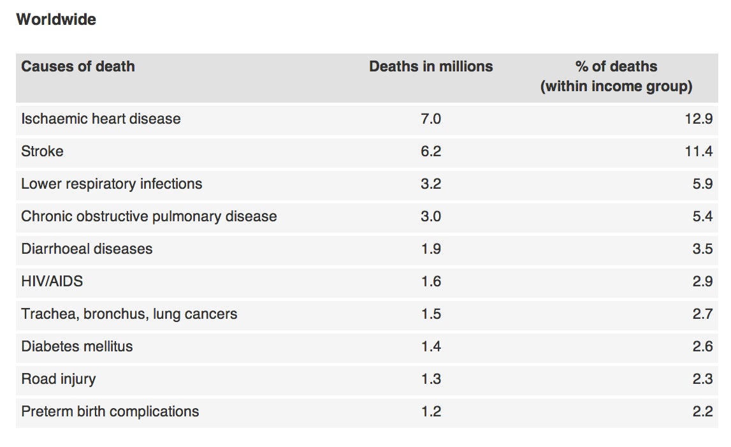Screen dimensions: 731x447
Task: Click Preterm birth complications label
Action: tap(110, 411)
